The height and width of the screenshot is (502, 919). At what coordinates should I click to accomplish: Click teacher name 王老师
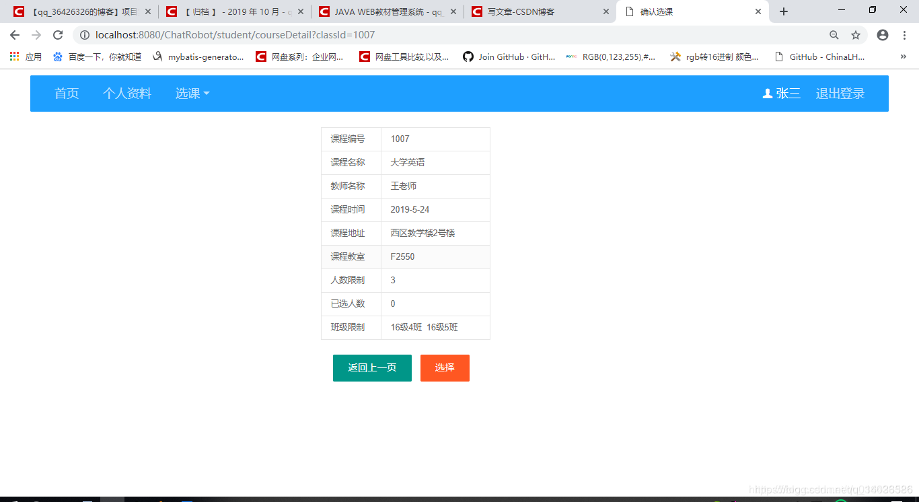tap(404, 186)
